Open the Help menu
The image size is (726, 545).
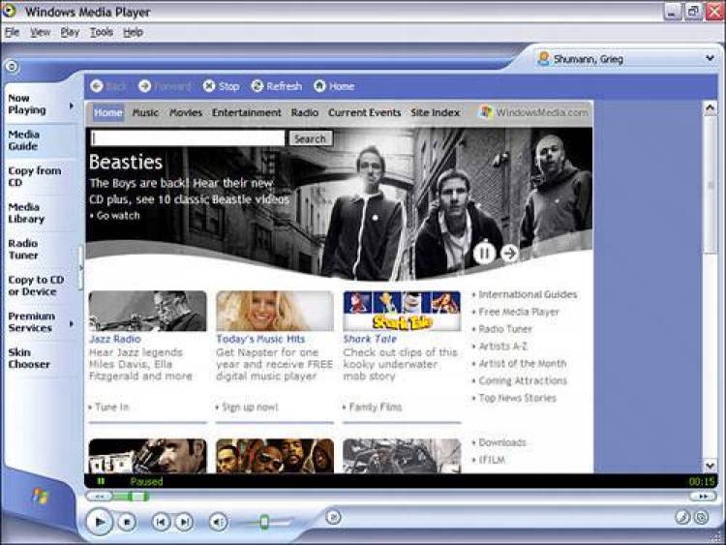click(133, 32)
